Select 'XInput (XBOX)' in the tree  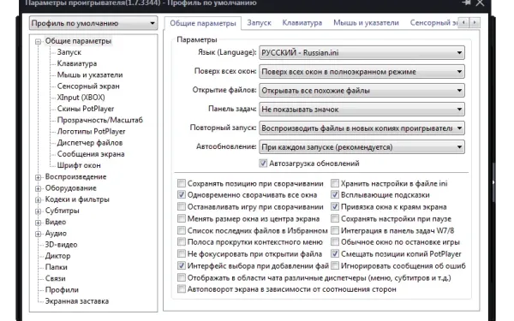[x=81, y=98]
